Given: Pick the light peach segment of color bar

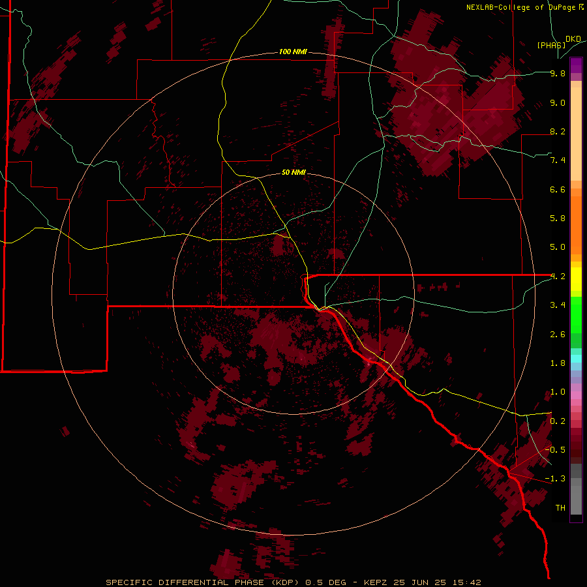Looking at the screenshot, I should [x=576, y=133].
